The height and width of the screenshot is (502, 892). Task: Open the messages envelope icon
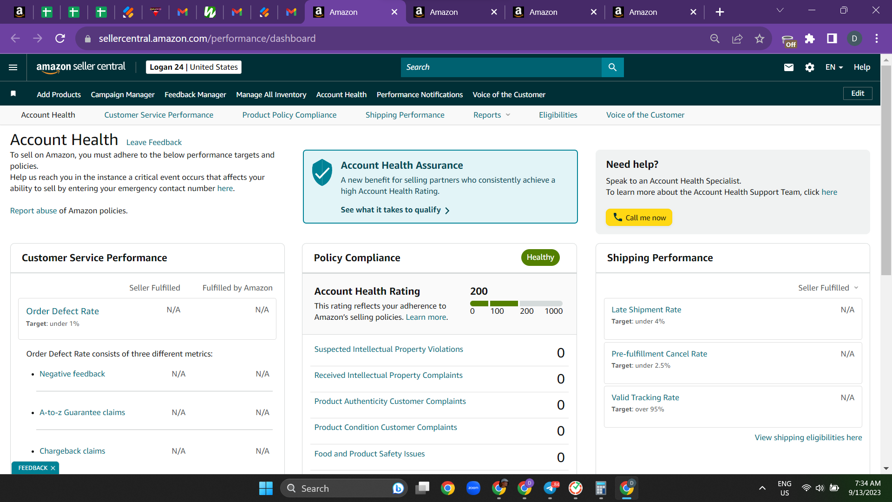(x=788, y=67)
